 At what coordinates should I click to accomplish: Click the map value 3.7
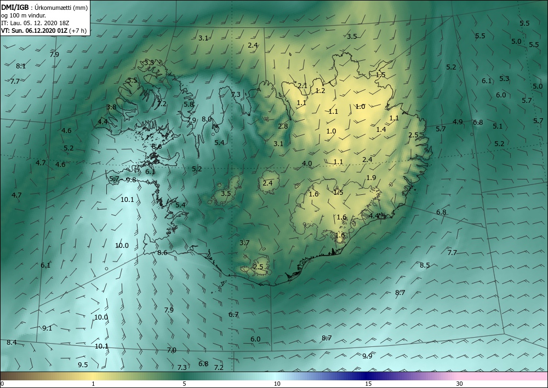244,243
